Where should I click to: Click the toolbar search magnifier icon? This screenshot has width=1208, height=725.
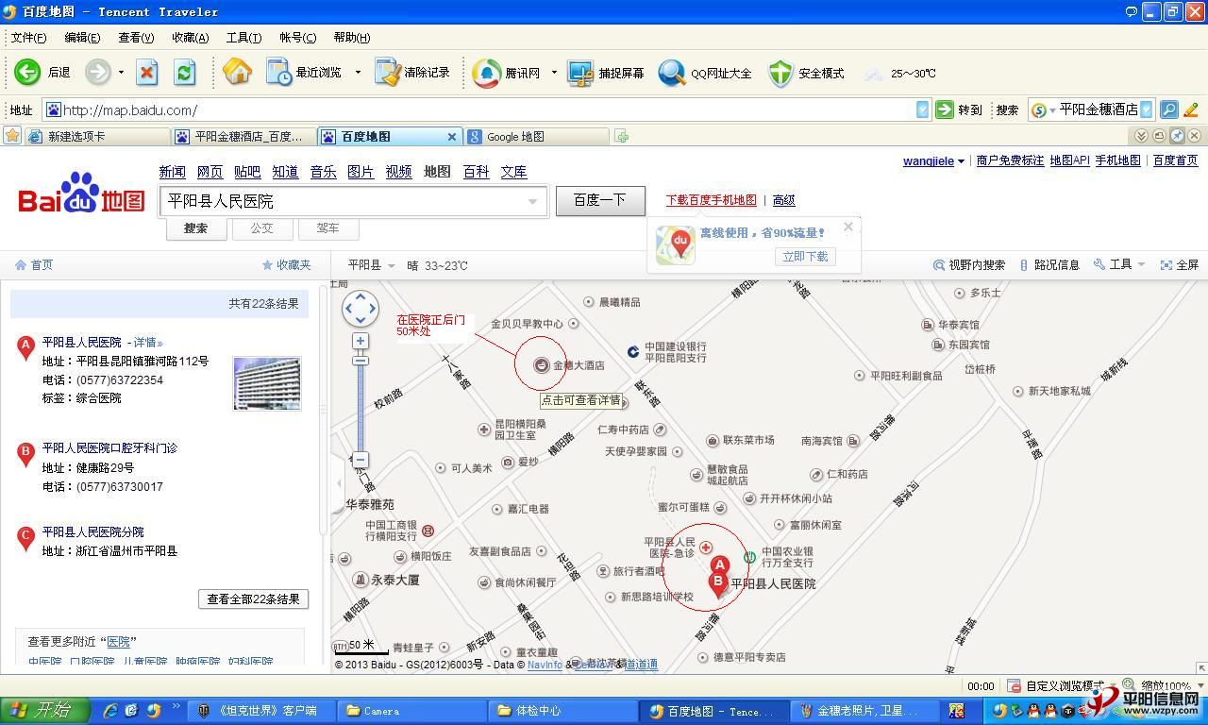click(1168, 110)
